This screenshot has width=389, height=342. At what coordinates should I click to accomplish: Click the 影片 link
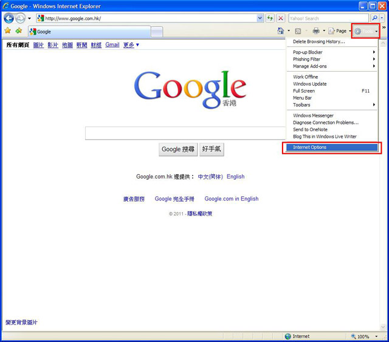(53, 45)
